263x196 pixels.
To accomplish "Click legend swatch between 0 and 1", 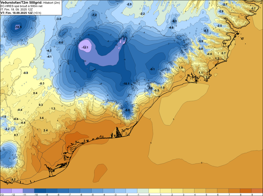I will pos(154,191).
